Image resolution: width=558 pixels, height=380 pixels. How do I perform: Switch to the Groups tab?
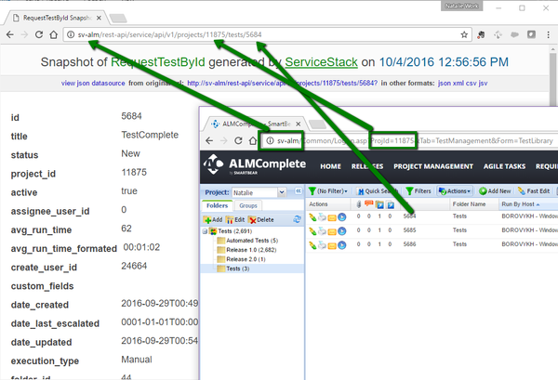click(248, 205)
